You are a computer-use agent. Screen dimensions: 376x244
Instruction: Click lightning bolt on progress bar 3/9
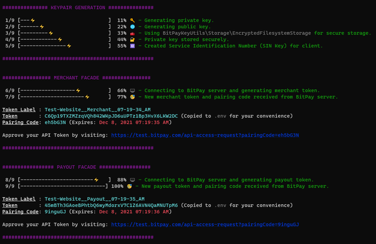click(51, 33)
